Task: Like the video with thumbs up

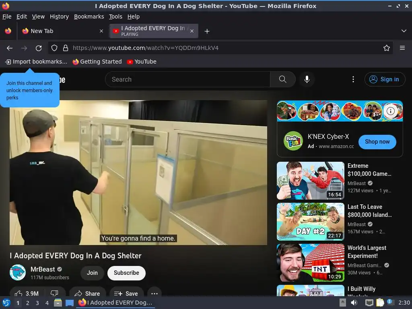Action: [x=27, y=293]
